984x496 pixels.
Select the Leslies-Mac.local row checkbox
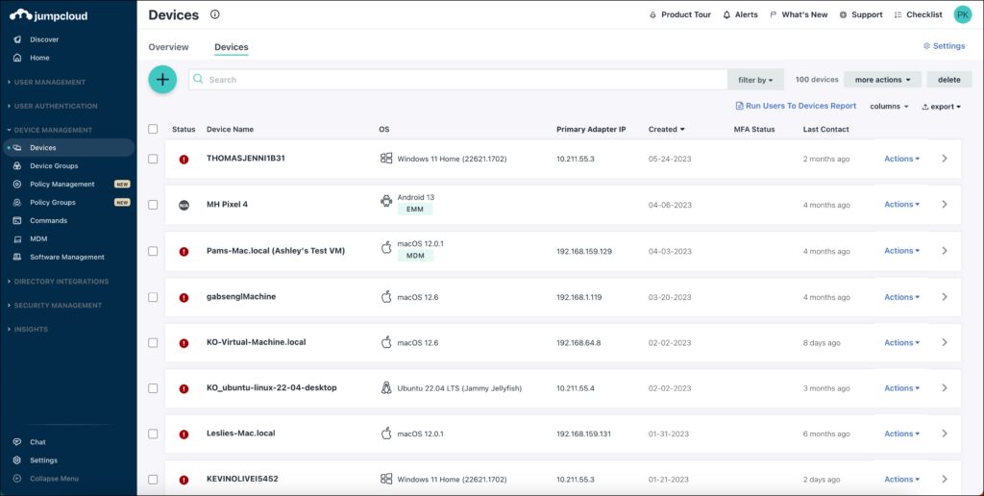pyautogui.click(x=153, y=434)
